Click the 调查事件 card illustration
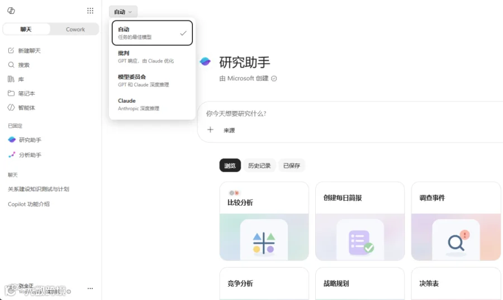Screen dimensions: 503x300 point(456,237)
